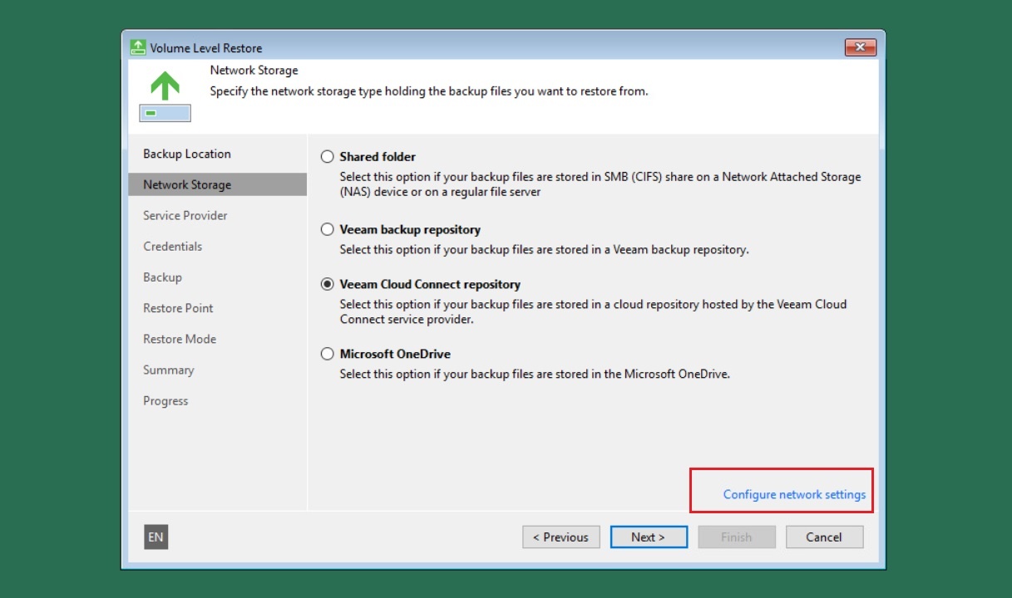Viewport: 1012px width, 598px height.
Task: Click the EN language indicator
Action: tap(156, 537)
